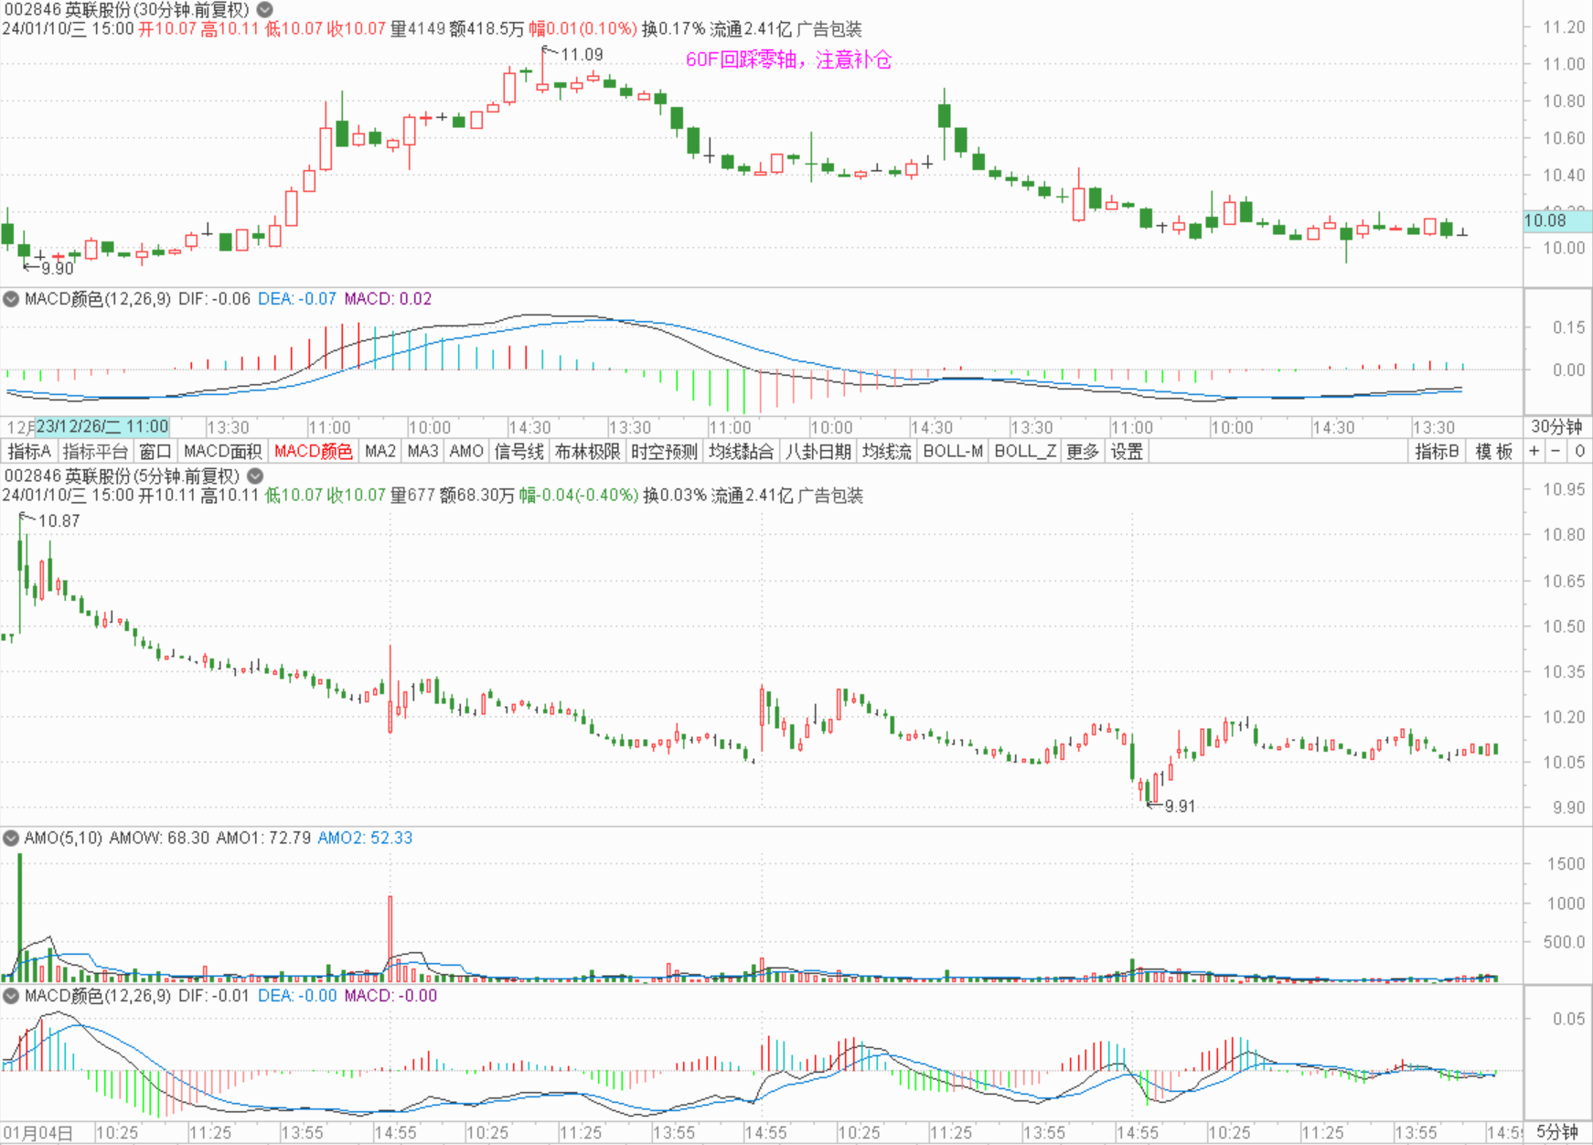Switch to MACD面积 indicator
The width and height of the screenshot is (1593, 1145).
222,451
